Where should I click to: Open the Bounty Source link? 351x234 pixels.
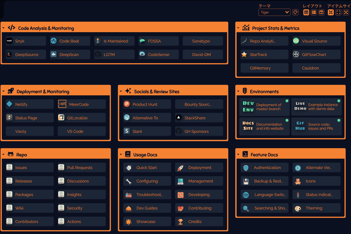[x=199, y=104]
